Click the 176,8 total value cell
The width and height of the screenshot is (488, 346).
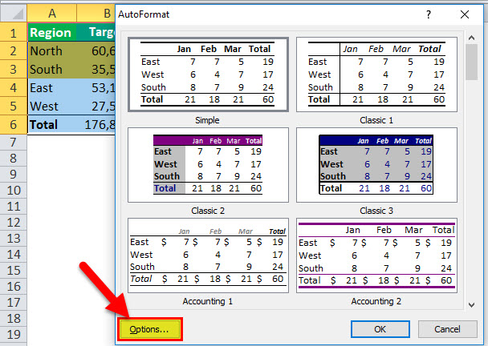click(96, 125)
